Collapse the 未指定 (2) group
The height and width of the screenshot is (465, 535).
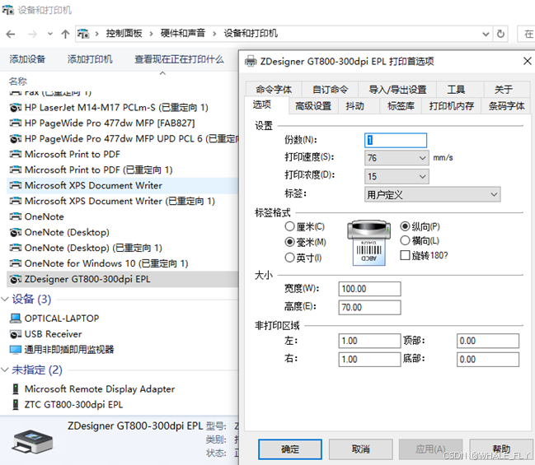5,370
